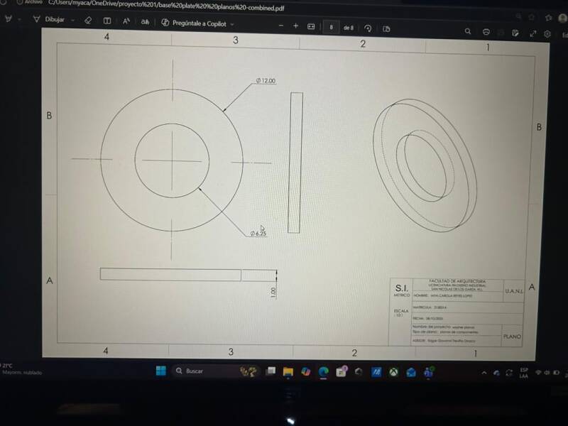This screenshot has width=568, height=426.
Task: Click the page view icon after rotate
Action: [x=386, y=28]
